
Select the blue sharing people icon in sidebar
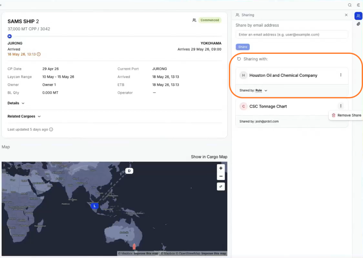point(358,16)
